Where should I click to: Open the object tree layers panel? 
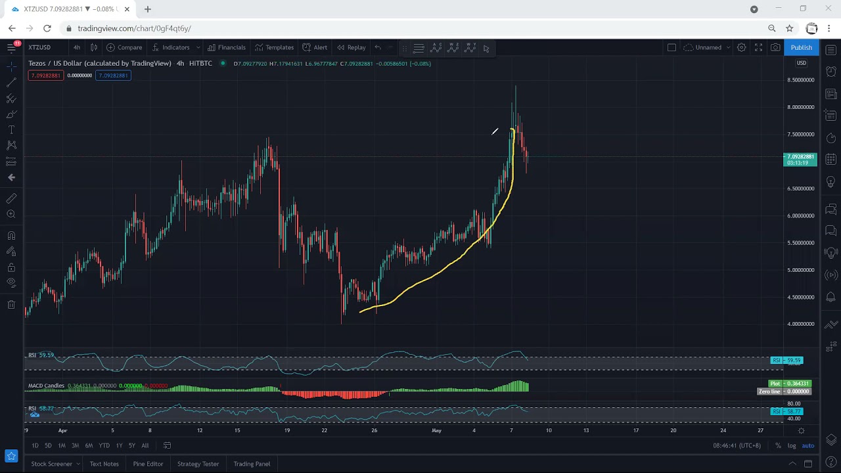click(831, 439)
